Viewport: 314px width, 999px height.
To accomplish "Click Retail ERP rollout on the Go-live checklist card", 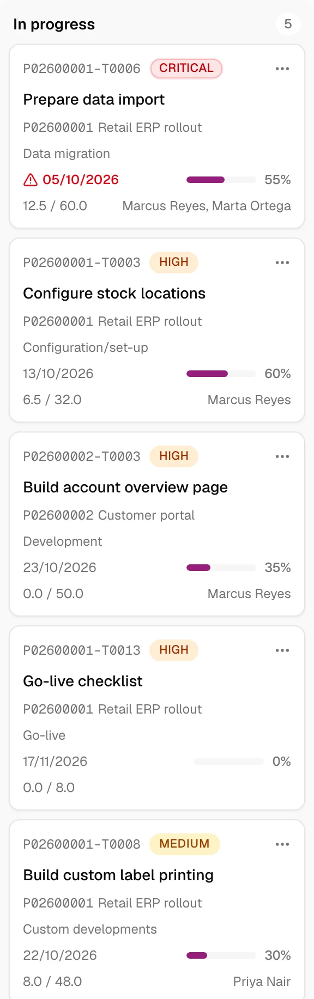I will pos(150,709).
